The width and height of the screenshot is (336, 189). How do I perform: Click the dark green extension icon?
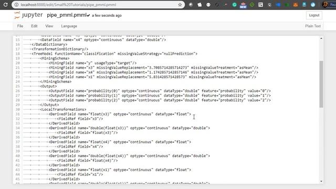287,5
